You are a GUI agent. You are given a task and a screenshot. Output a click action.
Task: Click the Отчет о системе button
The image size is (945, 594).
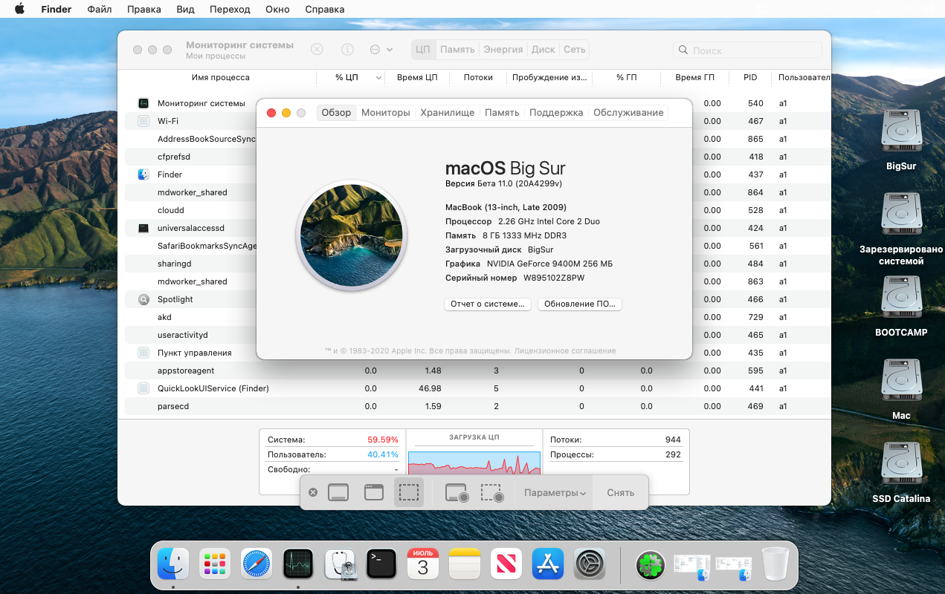tap(488, 304)
